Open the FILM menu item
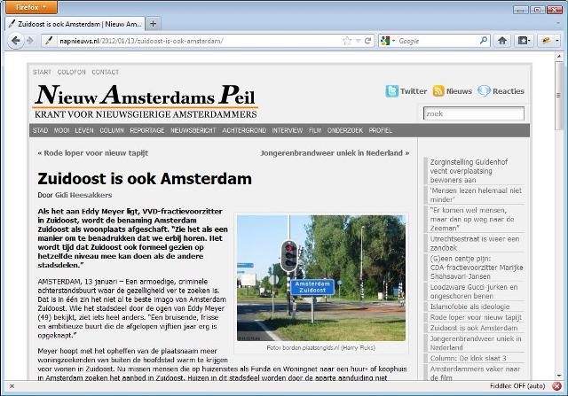This screenshot has height=396, width=568. 315,130
